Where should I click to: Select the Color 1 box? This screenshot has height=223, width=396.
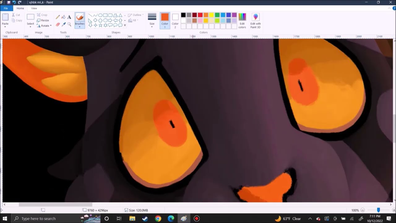(x=165, y=21)
